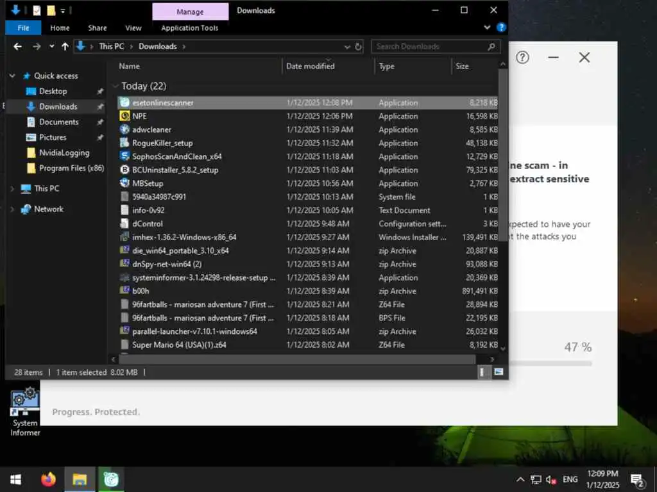Image resolution: width=657 pixels, height=492 pixels.
Task: Open the address bar history dropdown
Action: pos(347,47)
